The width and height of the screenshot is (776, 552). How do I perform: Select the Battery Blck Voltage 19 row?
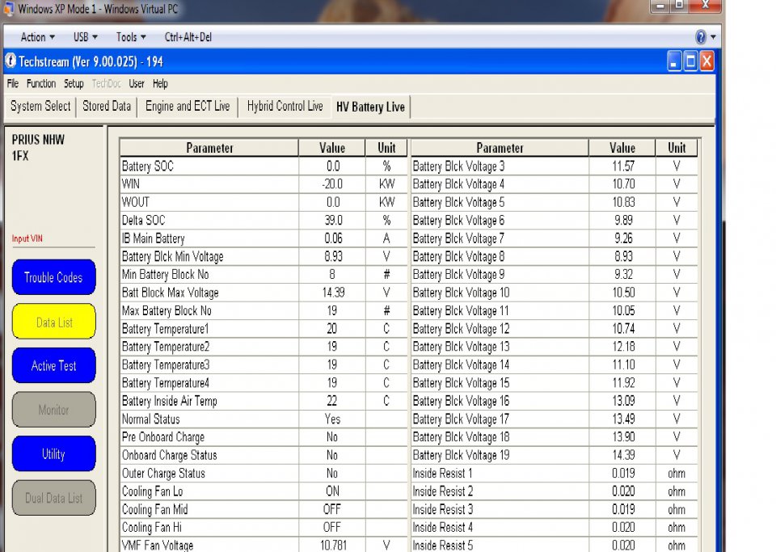tap(555, 455)
